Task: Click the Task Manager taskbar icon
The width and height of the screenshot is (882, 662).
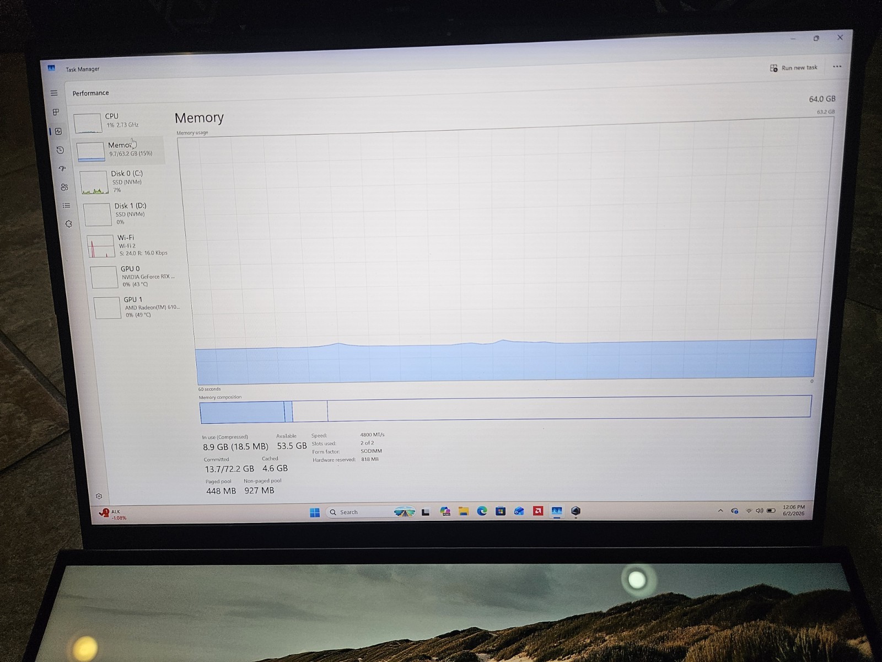Action: click(557, 511)
